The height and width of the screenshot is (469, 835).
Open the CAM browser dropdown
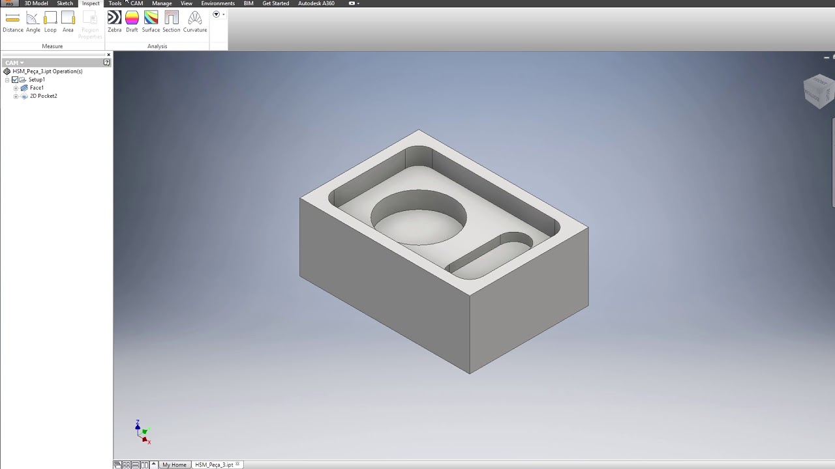(x=14, y=63)
